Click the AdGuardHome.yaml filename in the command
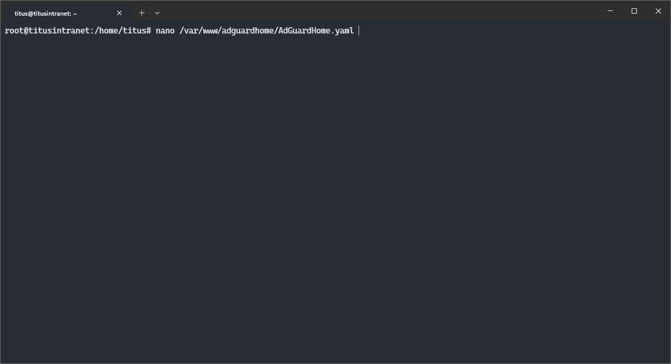This screenshot has width=671, height=364. pyautogui.click(x=316, y=31)
